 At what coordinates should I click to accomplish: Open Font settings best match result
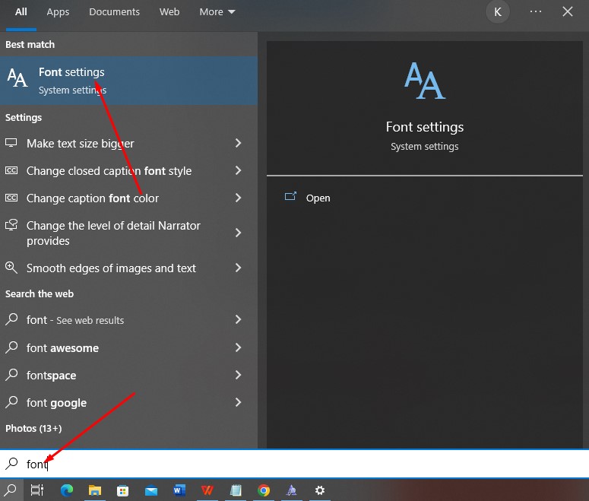(128, 81)
